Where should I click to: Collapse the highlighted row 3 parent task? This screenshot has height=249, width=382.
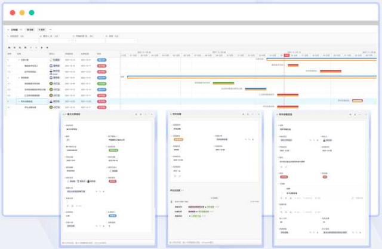pos(19,102)
